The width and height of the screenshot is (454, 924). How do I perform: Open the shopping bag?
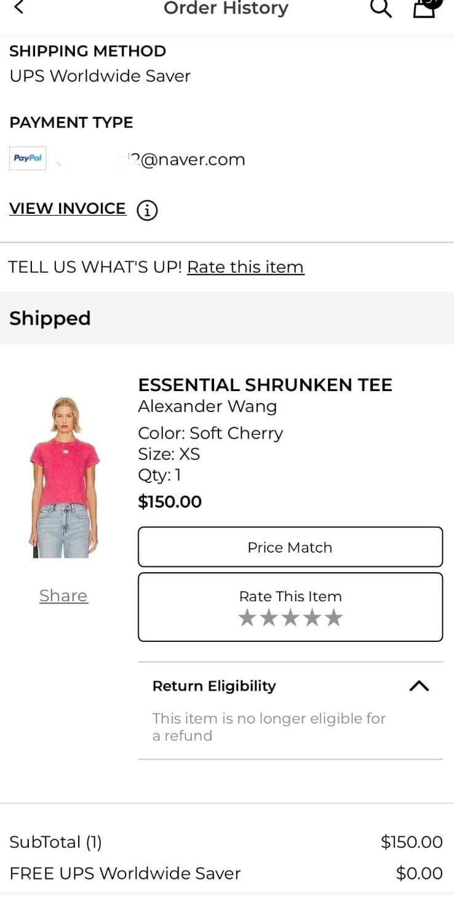tap(424, 7)
